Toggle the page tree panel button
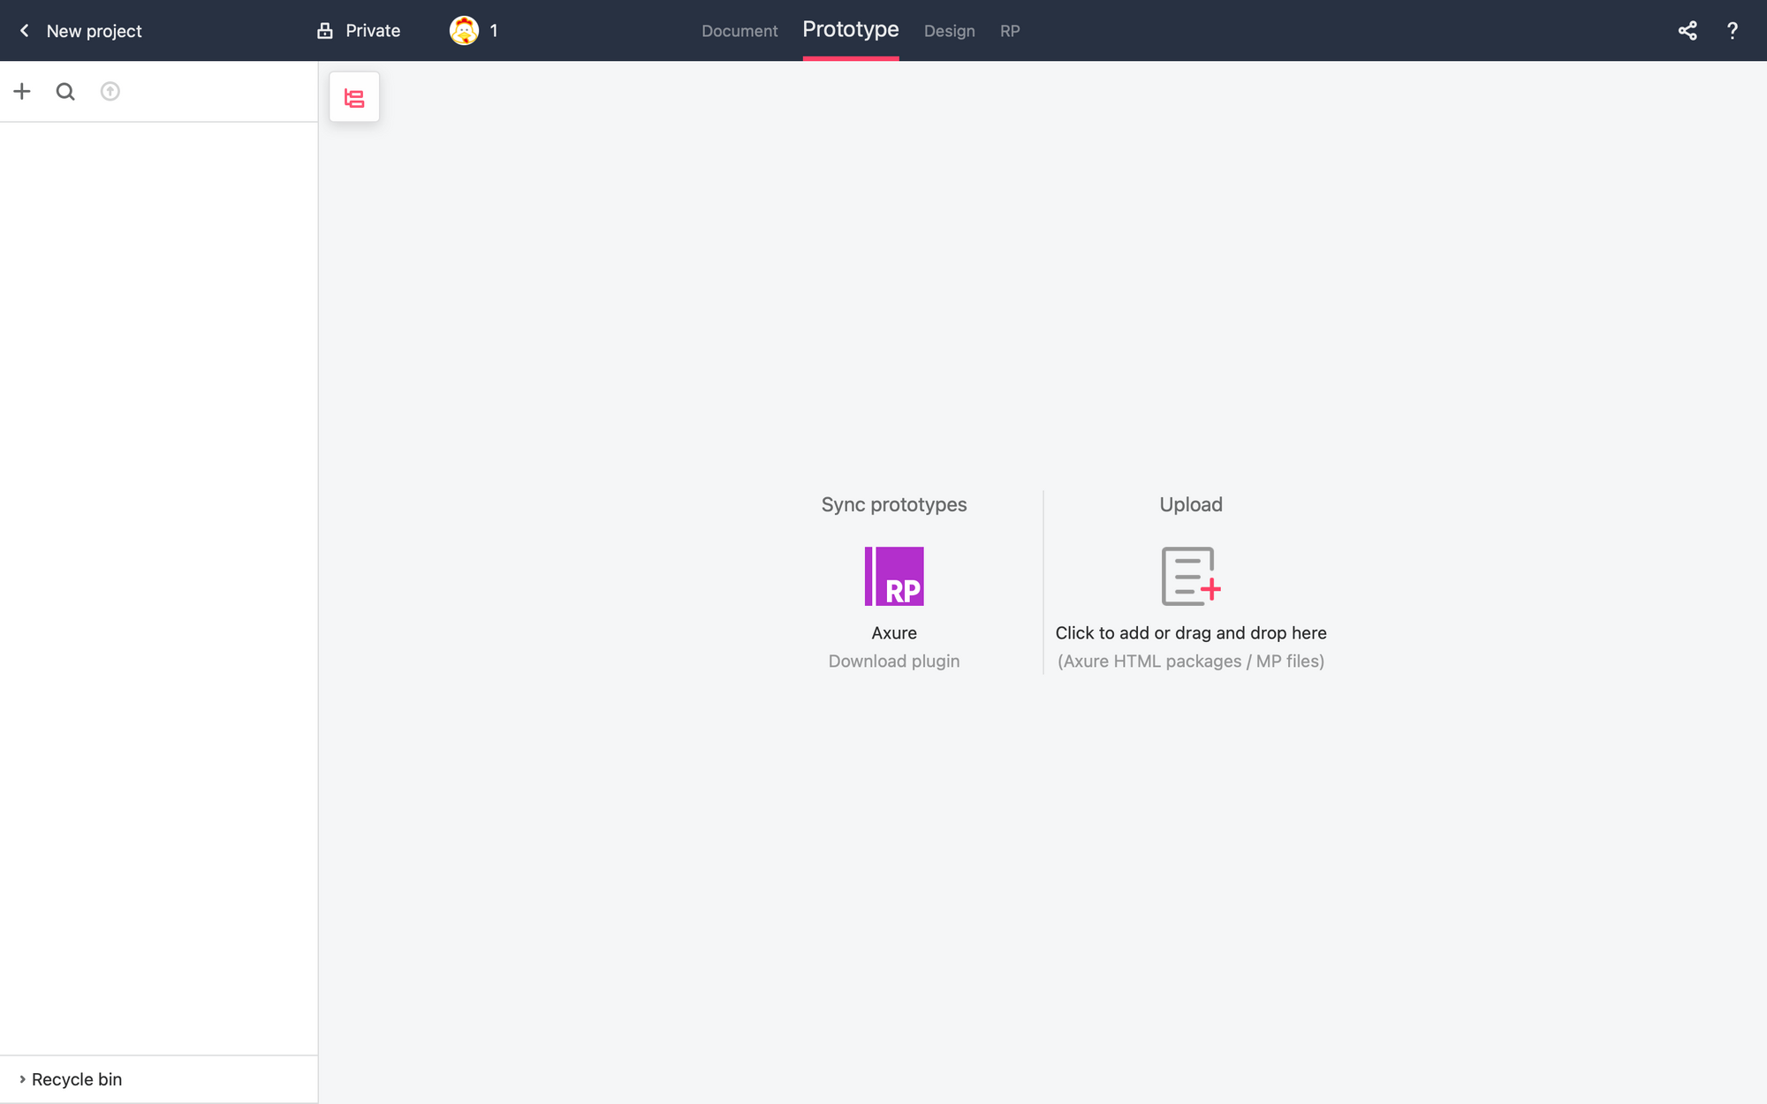The height and width of the screenshot is (1104, 1767). pos(354,97)
